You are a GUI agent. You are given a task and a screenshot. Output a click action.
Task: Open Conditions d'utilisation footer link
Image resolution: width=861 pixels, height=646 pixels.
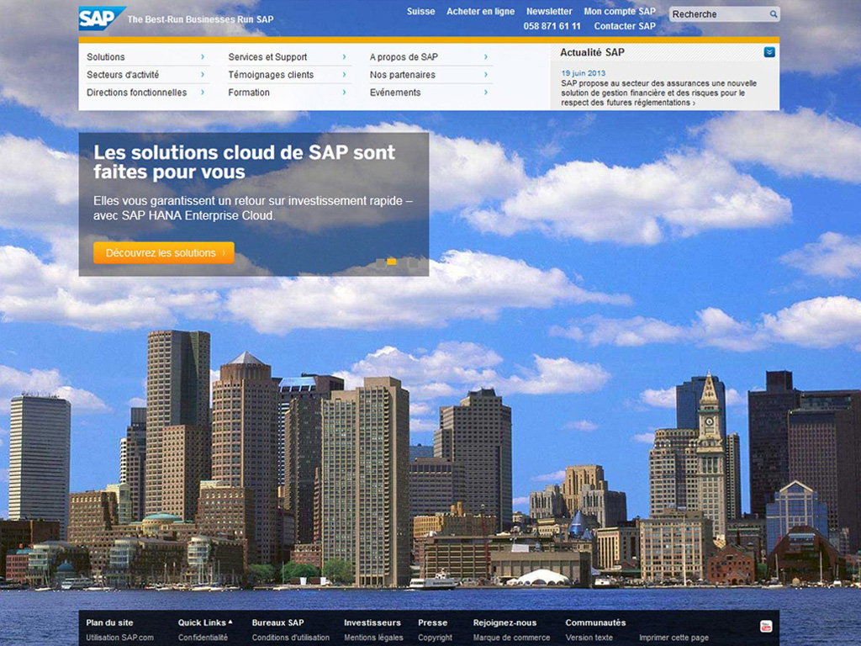290,638
